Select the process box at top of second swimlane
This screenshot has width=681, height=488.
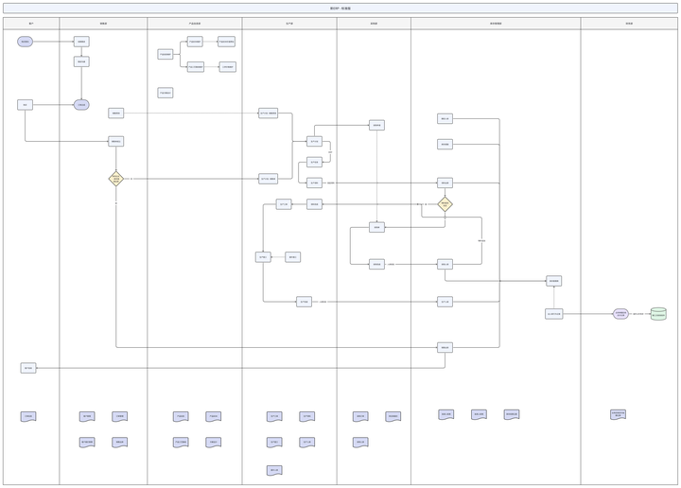click(x=81, y=42)
